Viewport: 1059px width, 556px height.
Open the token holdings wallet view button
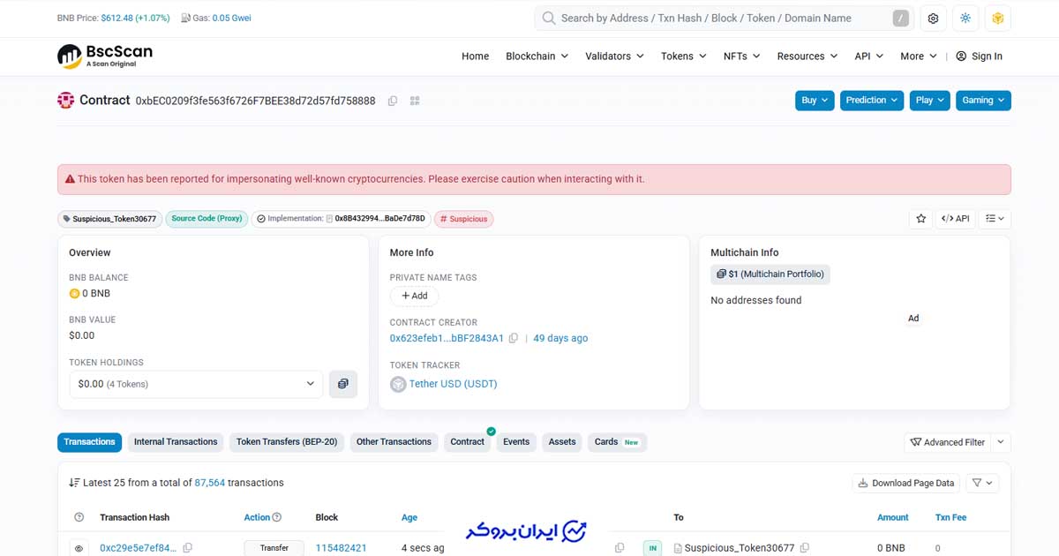point(343,384)
